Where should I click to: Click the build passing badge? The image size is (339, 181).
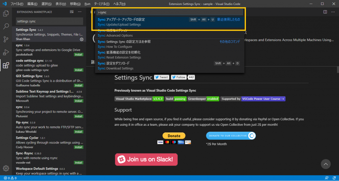click(x=175, y=99)
